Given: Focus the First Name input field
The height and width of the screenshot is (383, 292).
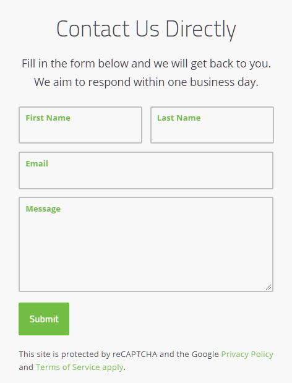Looking at the screenshot, I should [x=80, y=125].
